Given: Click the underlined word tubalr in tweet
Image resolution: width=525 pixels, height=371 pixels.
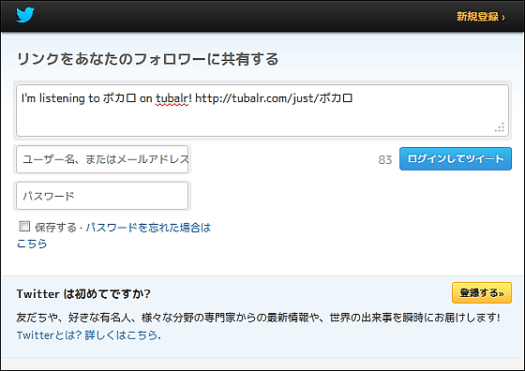Looking at the screenshot, I should click(172, 98).
